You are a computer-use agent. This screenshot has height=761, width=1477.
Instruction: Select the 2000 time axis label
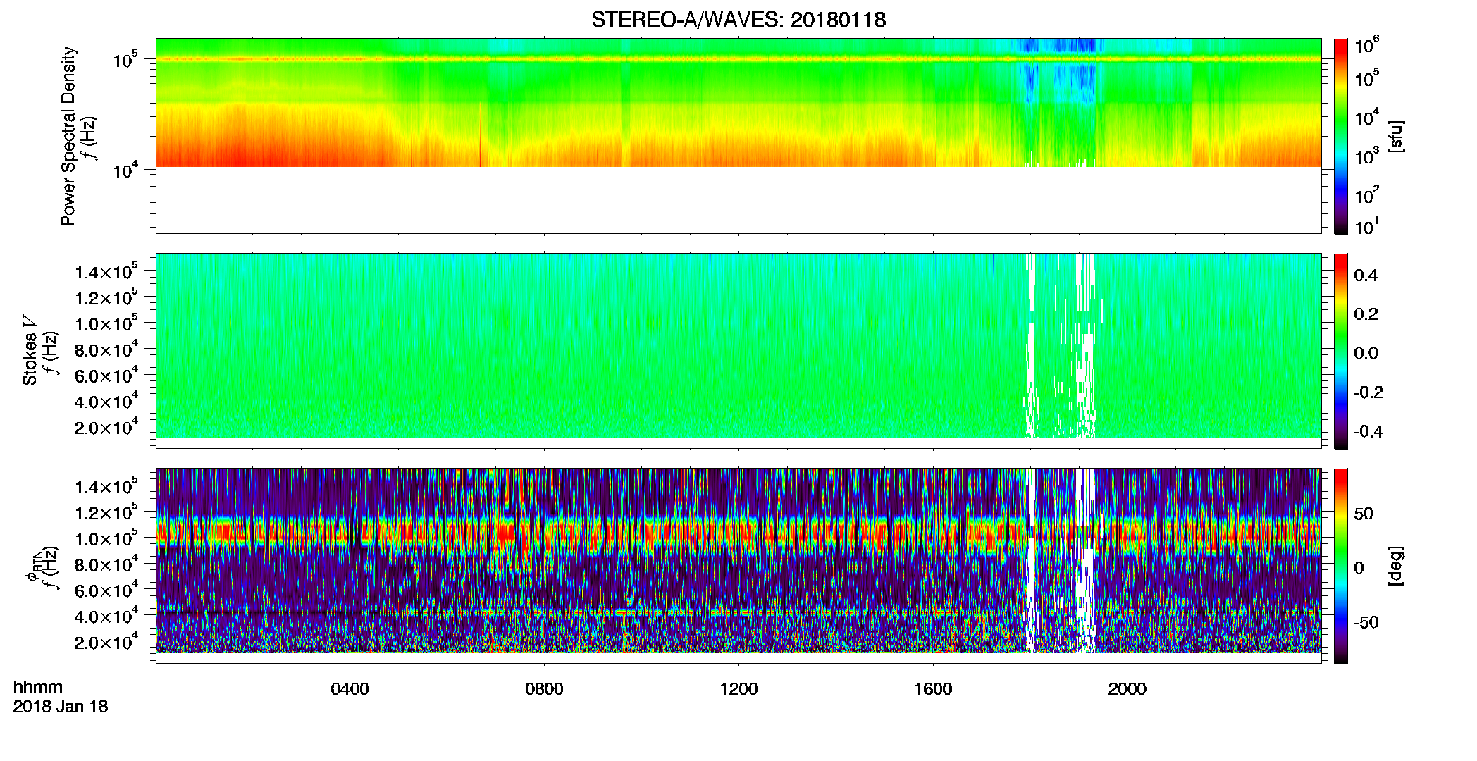pos(1127,688)
